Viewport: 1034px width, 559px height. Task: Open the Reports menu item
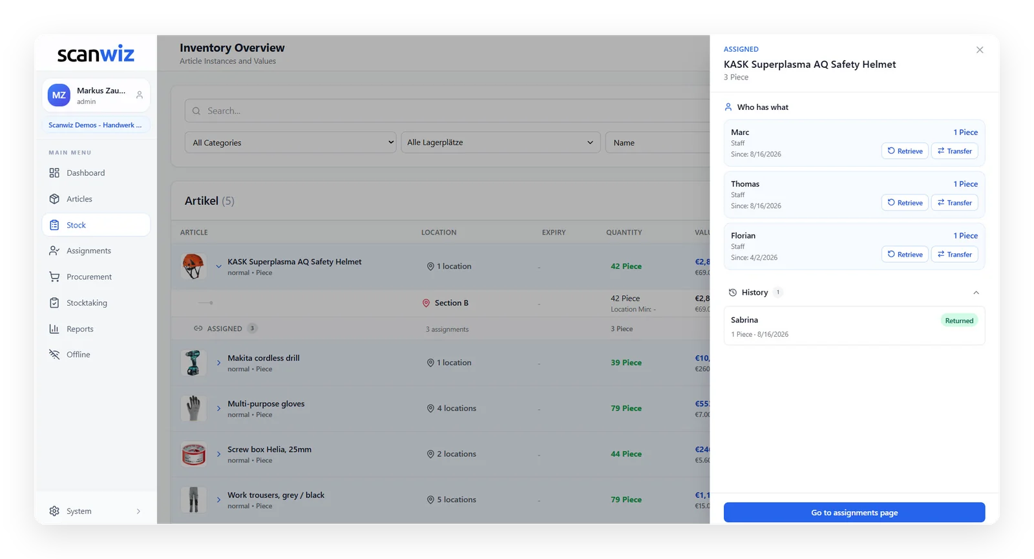click(x=96, y=329)
